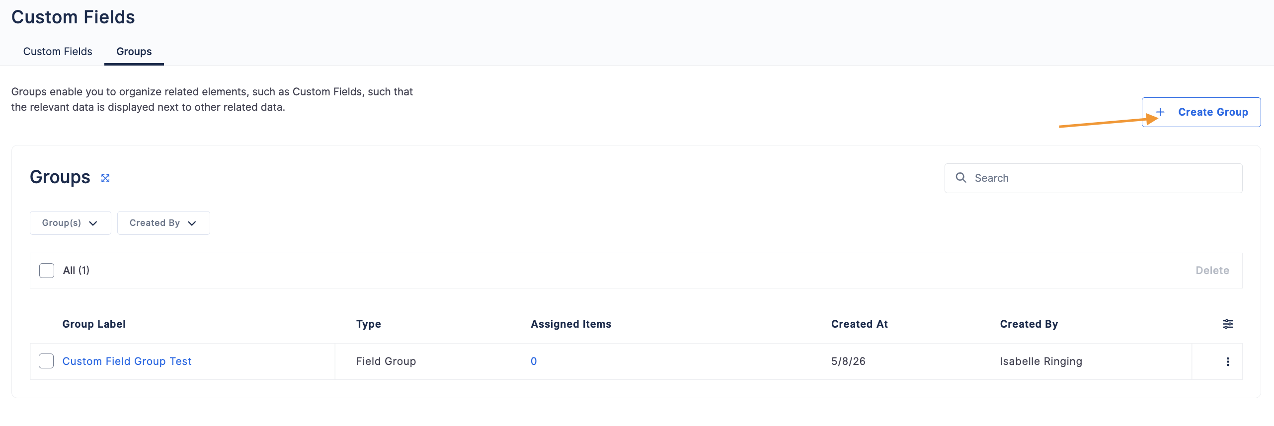
Task: Click the search magnifier icon
Action: 961,178
